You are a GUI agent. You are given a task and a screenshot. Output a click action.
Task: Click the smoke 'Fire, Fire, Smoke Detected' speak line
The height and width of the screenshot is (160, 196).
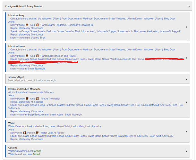pos(96,107)
